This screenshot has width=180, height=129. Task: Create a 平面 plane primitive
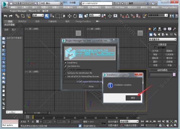(169, 65)
